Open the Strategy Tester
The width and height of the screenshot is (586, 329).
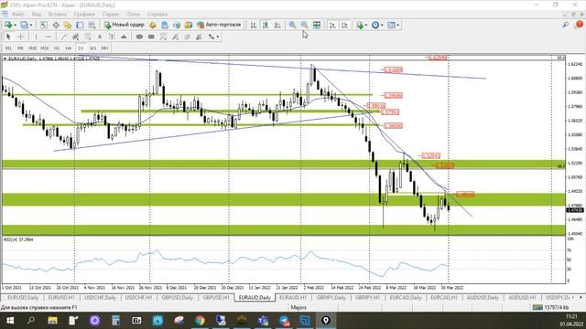tap(92, 25)
